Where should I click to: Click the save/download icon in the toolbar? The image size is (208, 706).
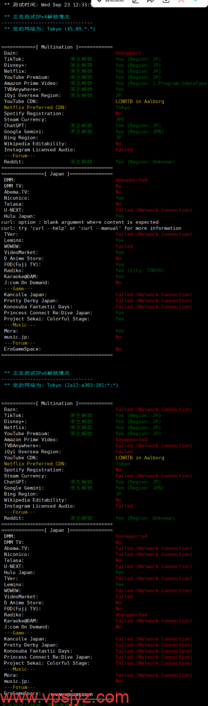coord(165,2)
